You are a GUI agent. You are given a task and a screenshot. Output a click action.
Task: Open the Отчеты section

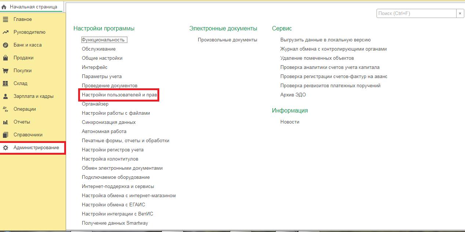[22, 122]
